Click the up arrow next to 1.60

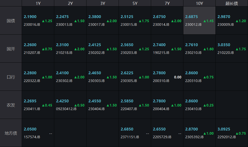coord(205,49)
